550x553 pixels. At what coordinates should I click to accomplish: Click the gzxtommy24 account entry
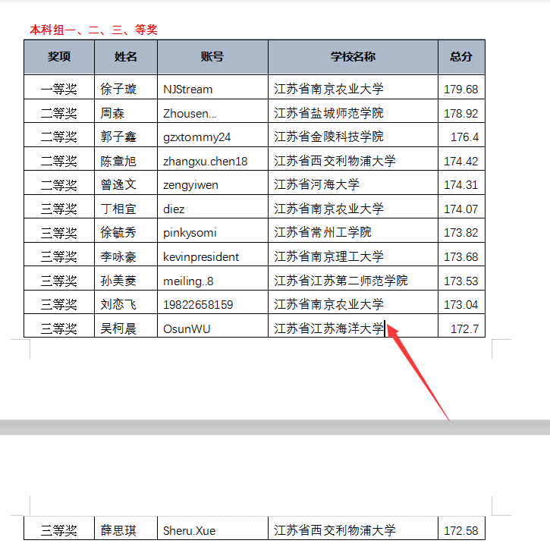(197, 137)
